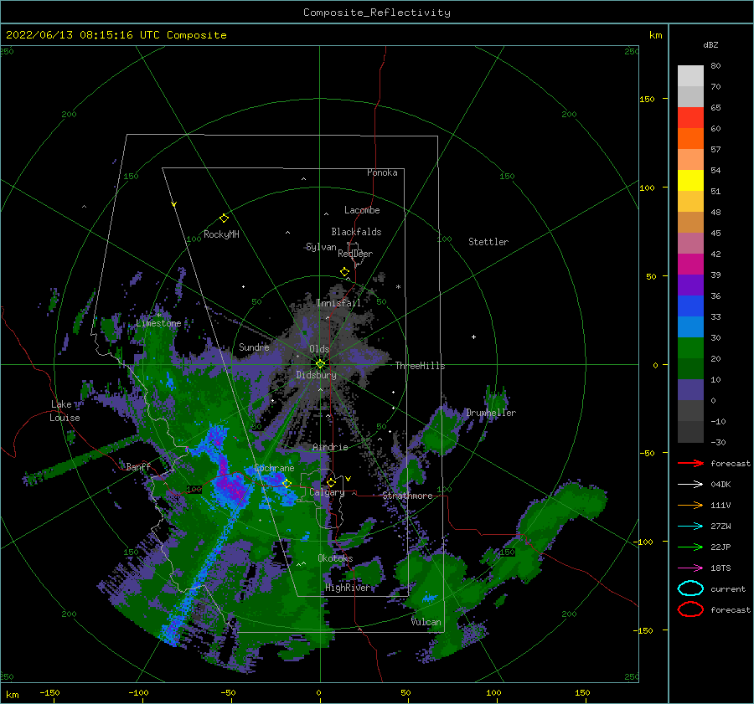Click the Blackfalds label

click(356, 232)
